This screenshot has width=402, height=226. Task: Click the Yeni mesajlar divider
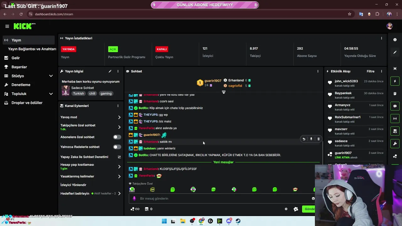(223, 162)
